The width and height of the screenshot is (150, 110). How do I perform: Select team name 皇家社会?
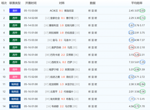(x=55, y=18)
